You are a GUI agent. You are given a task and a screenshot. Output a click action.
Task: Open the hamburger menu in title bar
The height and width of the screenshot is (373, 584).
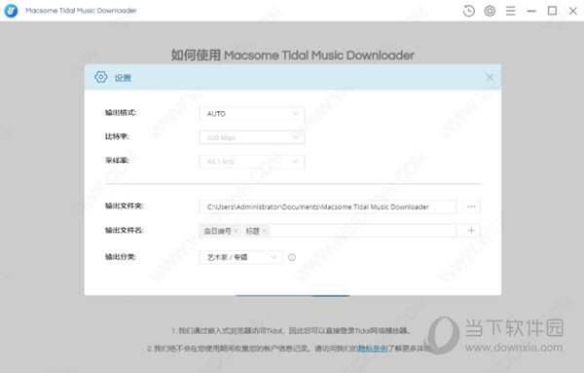(510, 11)
